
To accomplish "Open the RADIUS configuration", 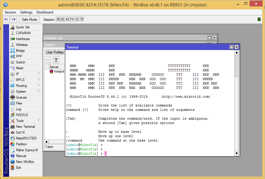I will [22, 115].
